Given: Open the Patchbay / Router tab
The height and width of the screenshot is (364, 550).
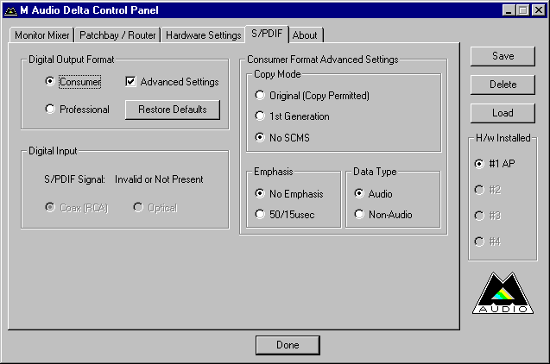Looking at the screenshot, I should (117, 35).
